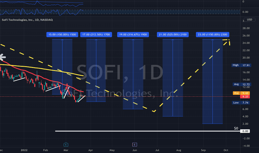This screenshot has width=259, height=153.
Task: Select the '21.00 (525.00%) 2100' label
Action: point(173,34)
